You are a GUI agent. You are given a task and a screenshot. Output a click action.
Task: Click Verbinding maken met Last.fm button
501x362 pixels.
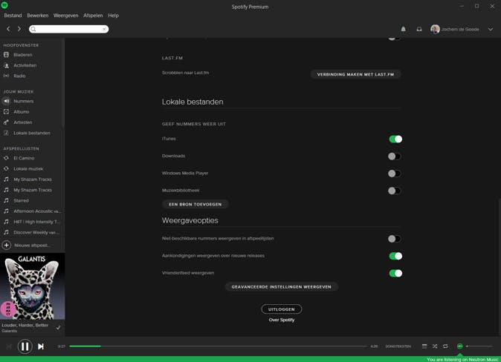click(x=355, y=74)
